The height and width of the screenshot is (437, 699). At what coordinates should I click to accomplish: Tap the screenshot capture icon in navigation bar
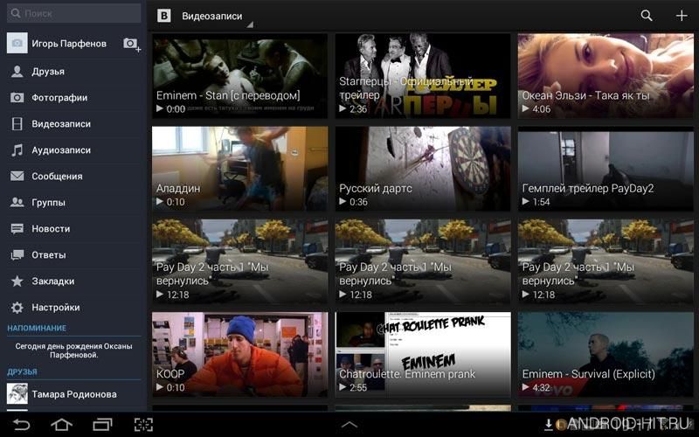point(143,425)
